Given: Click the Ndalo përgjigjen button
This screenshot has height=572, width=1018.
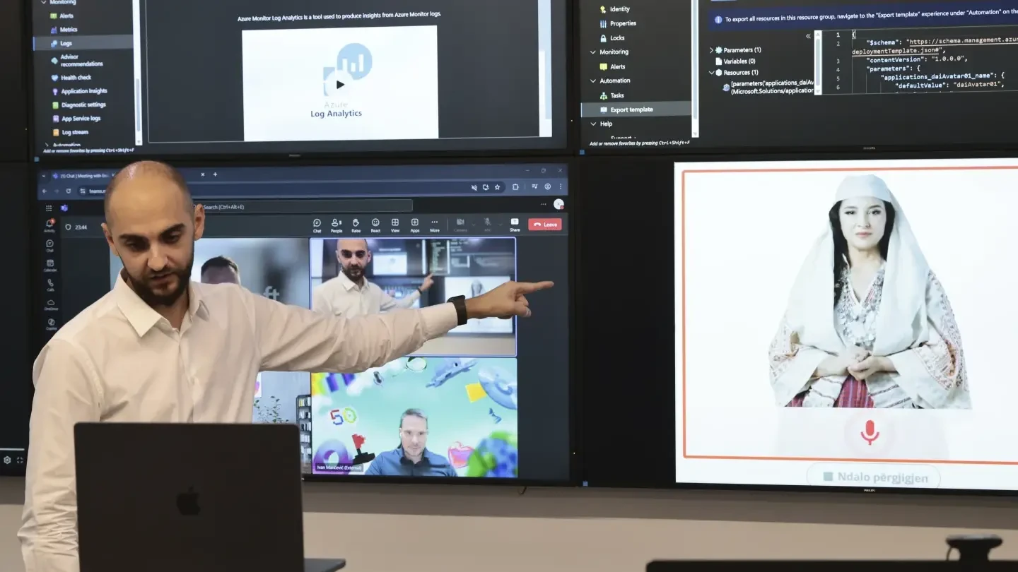Looking at the screenshot, I should [x=874, y=477].
